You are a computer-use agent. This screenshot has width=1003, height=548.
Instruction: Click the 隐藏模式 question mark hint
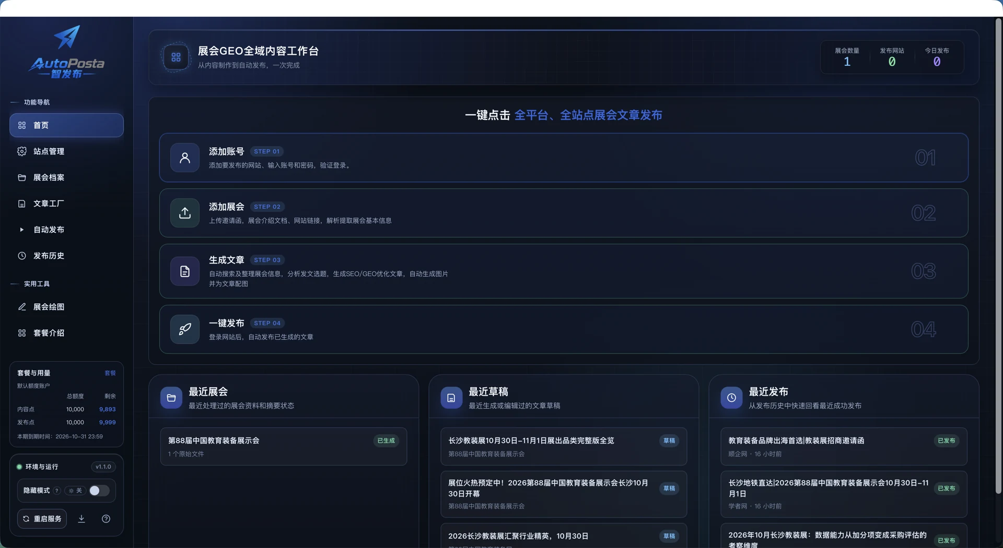click(x=57, y=491)
